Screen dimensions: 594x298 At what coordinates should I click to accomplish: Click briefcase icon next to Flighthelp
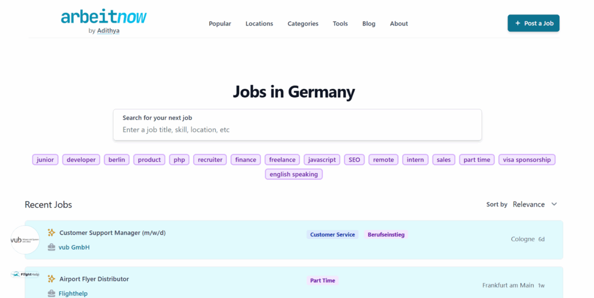click(x=52, y=293)
